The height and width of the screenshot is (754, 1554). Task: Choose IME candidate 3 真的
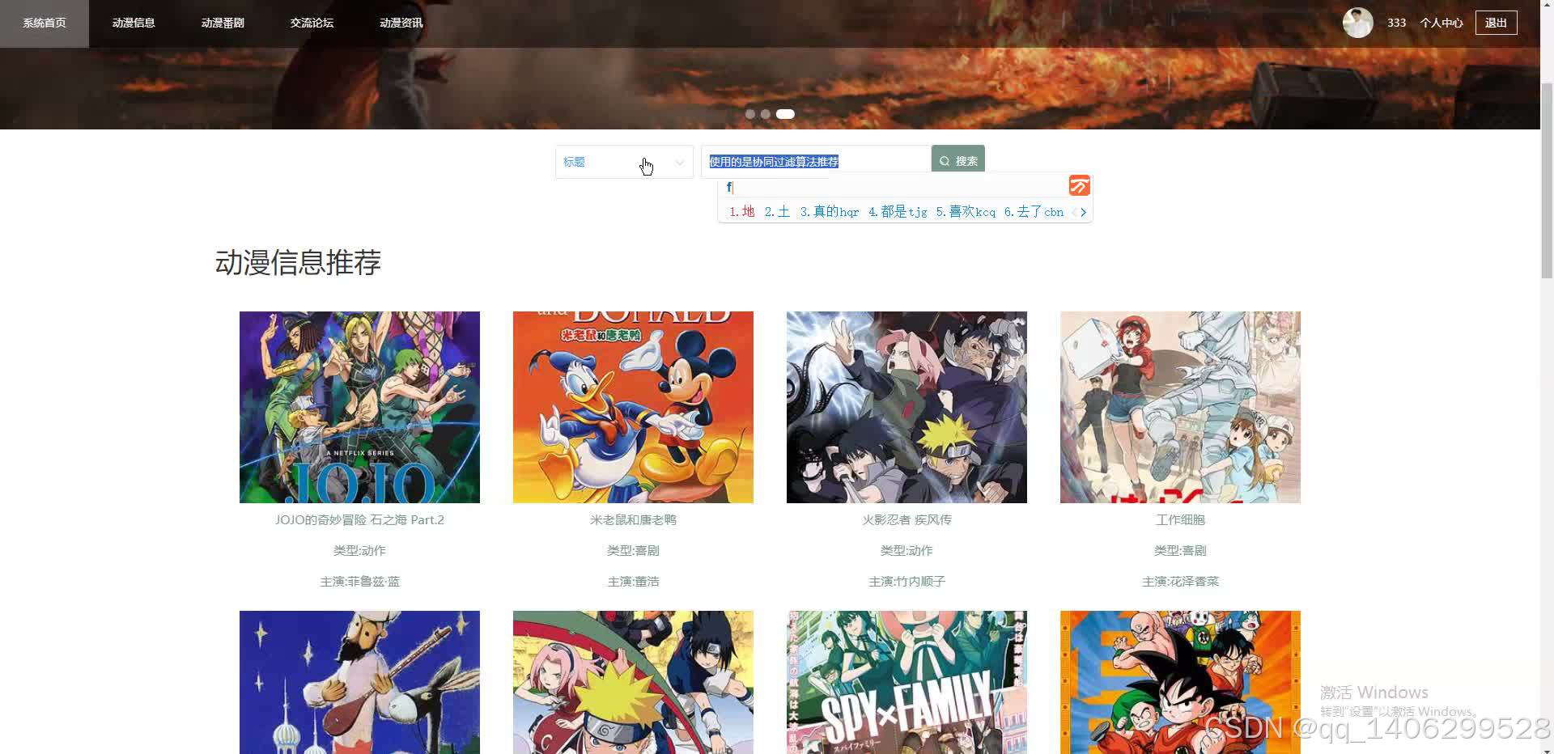click(830, 212)
